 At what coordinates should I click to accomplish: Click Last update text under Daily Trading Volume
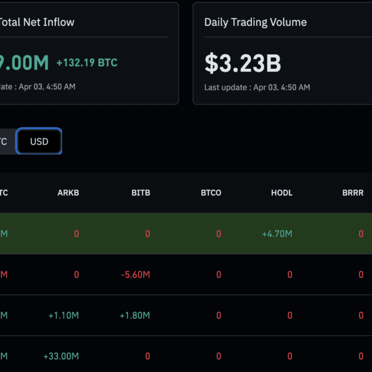[x=257, y=87]
